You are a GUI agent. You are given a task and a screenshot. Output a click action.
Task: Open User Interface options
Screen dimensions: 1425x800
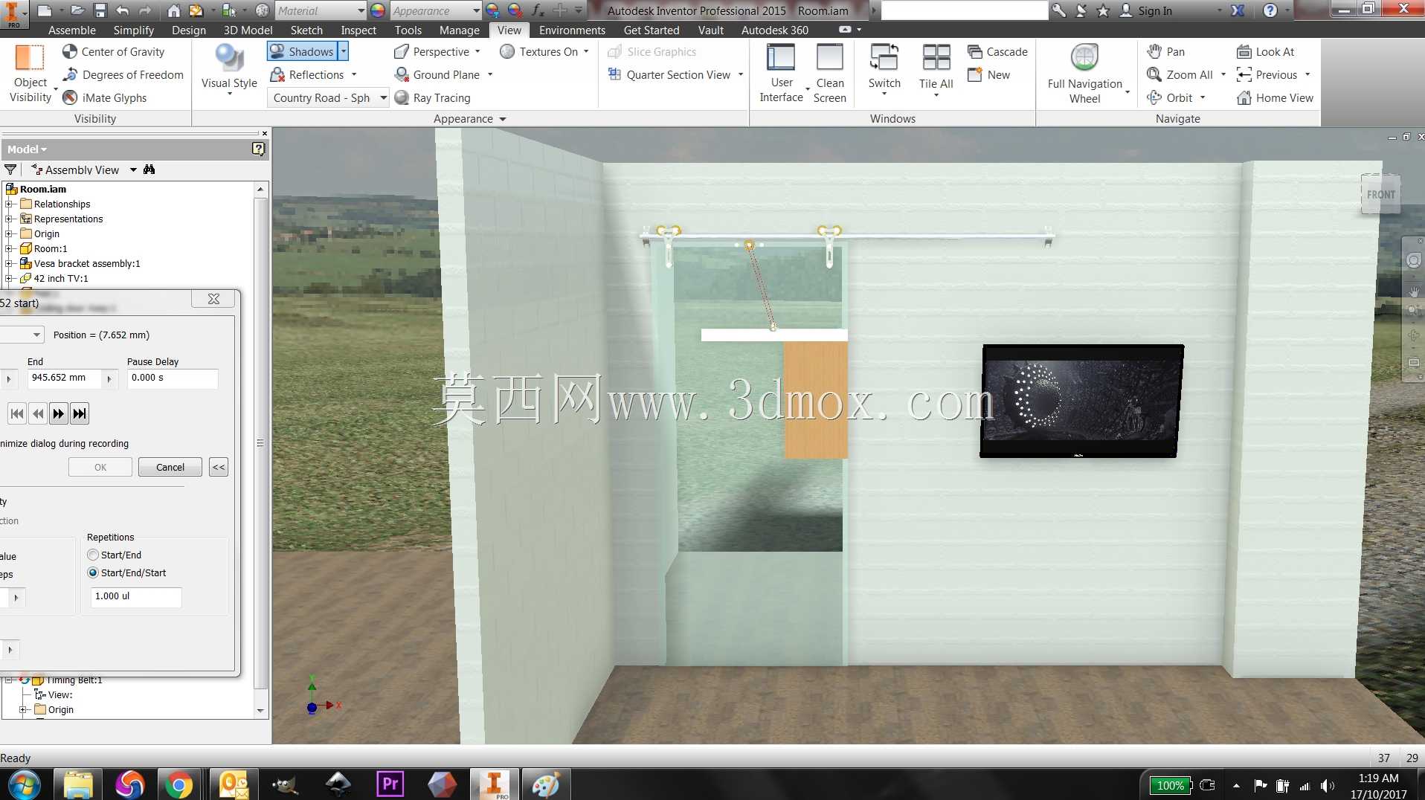tap(781, 73)
